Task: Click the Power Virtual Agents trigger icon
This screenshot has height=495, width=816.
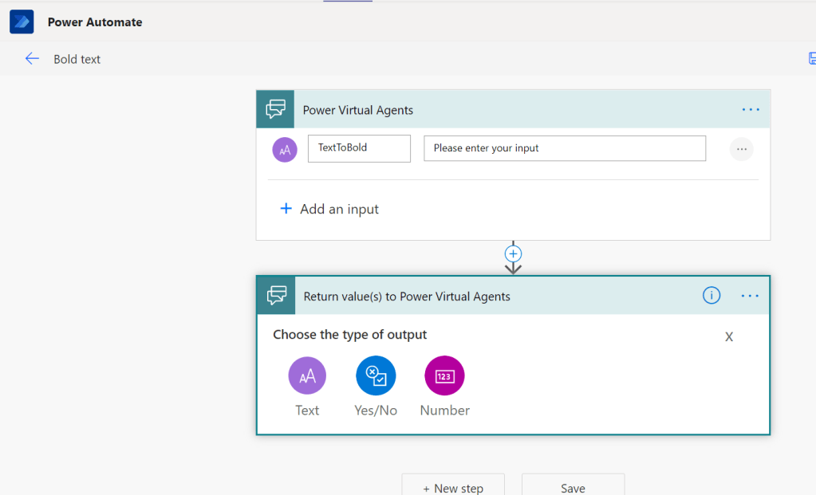Action: click(x=276, y=110)
